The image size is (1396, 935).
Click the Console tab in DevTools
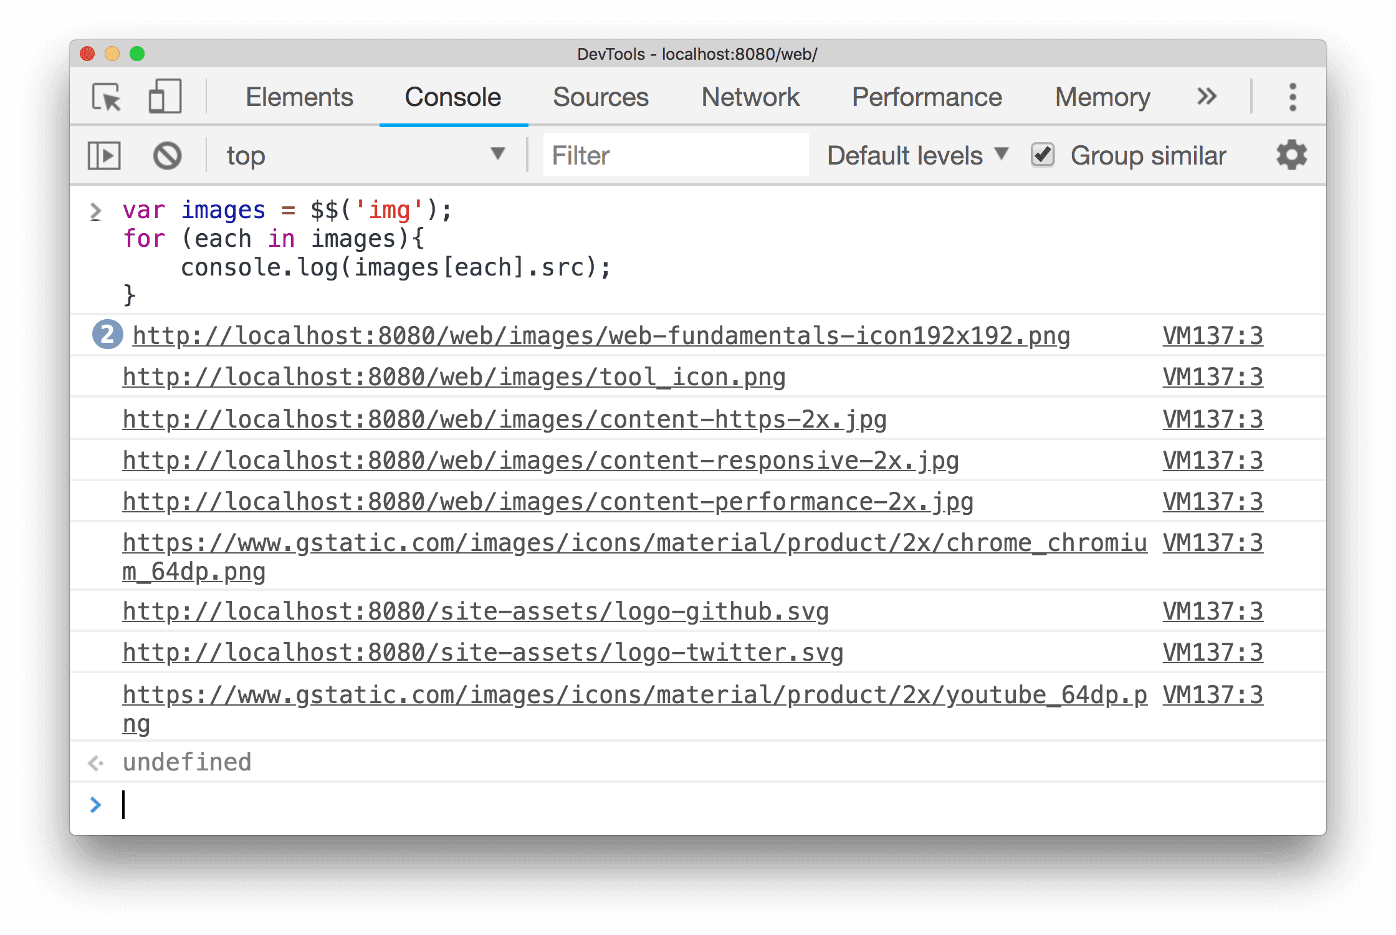pos(454,96)
